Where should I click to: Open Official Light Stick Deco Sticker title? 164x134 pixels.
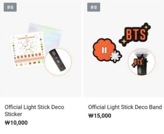tap(34, 111)
